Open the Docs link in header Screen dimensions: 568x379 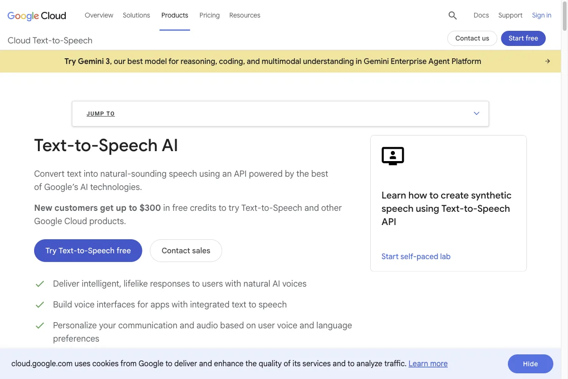tap(481, 15)
